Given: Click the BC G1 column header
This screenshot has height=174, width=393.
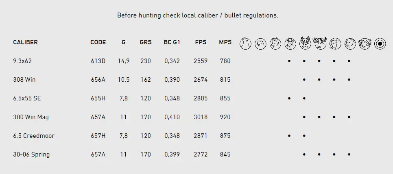Looking at the screenshot, I should click(172, 42).
